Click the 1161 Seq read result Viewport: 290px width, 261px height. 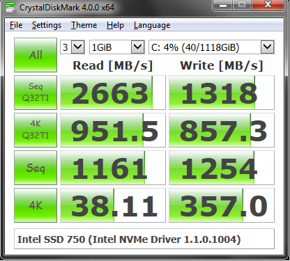113,168
